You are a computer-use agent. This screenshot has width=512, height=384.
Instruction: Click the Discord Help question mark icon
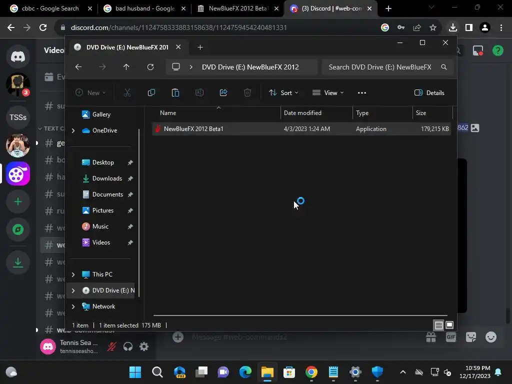coord(497,50)
